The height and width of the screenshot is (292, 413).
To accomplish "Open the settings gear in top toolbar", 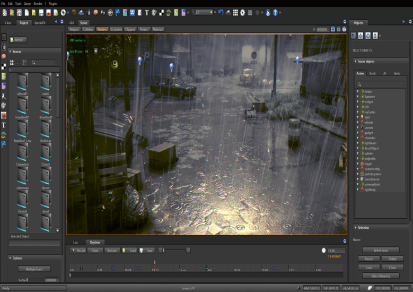I will (242, 12).
